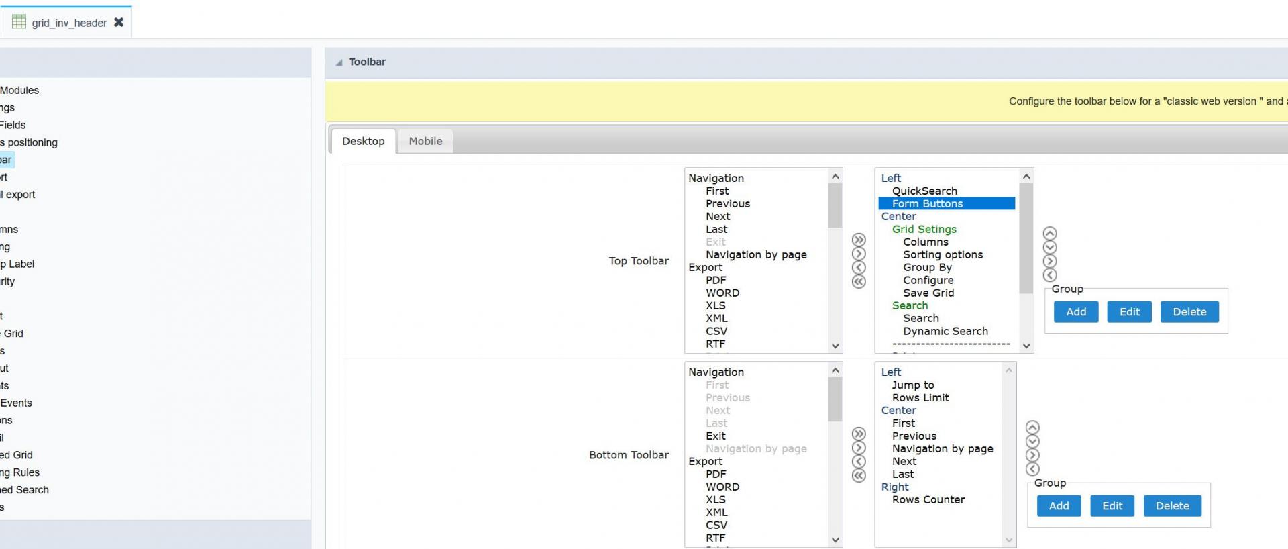
Task: Click scroll-down arrow of Bottom Toolbar selected list
Action: pyautogui.click(x=1008, y=540)
